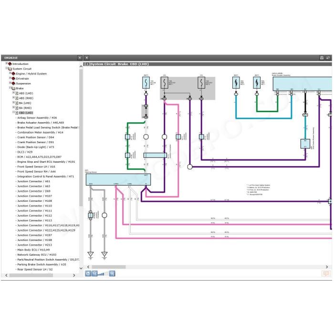Click the BA (RHD) document icon
This screenshot has height=334, width=334.
(x=17, y=108)
